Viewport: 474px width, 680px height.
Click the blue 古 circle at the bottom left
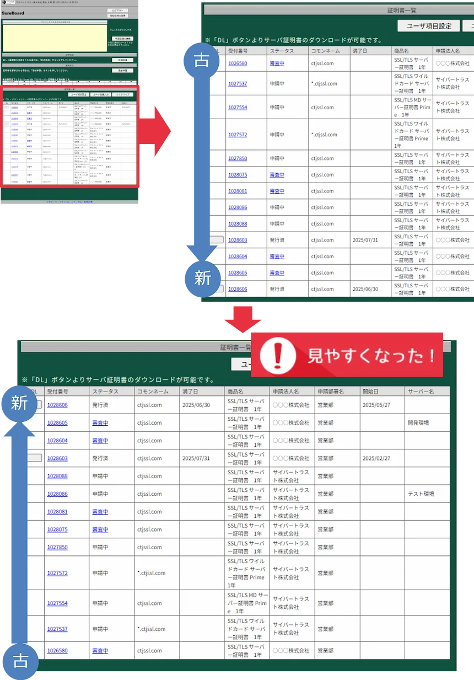coord(20,661)
